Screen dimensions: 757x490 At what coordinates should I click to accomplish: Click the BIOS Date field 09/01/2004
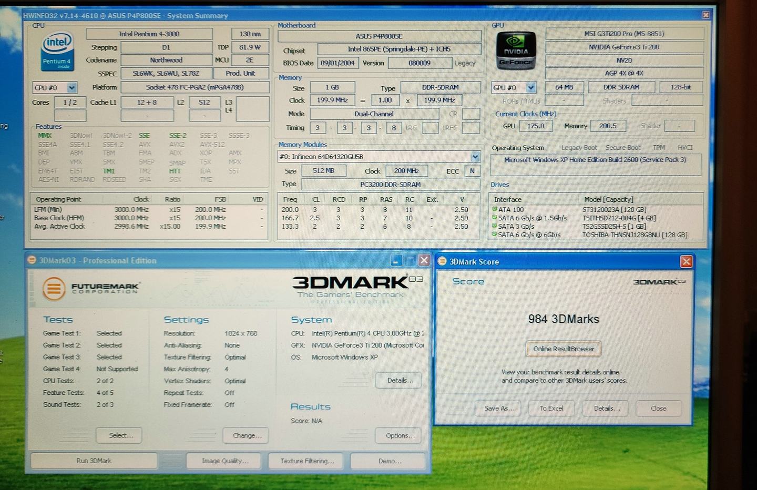(x=337, y=63)
